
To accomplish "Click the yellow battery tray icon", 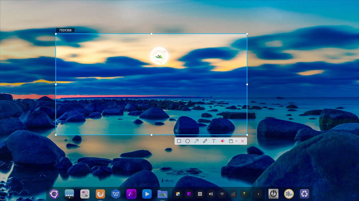I will [x=244, y=194].
